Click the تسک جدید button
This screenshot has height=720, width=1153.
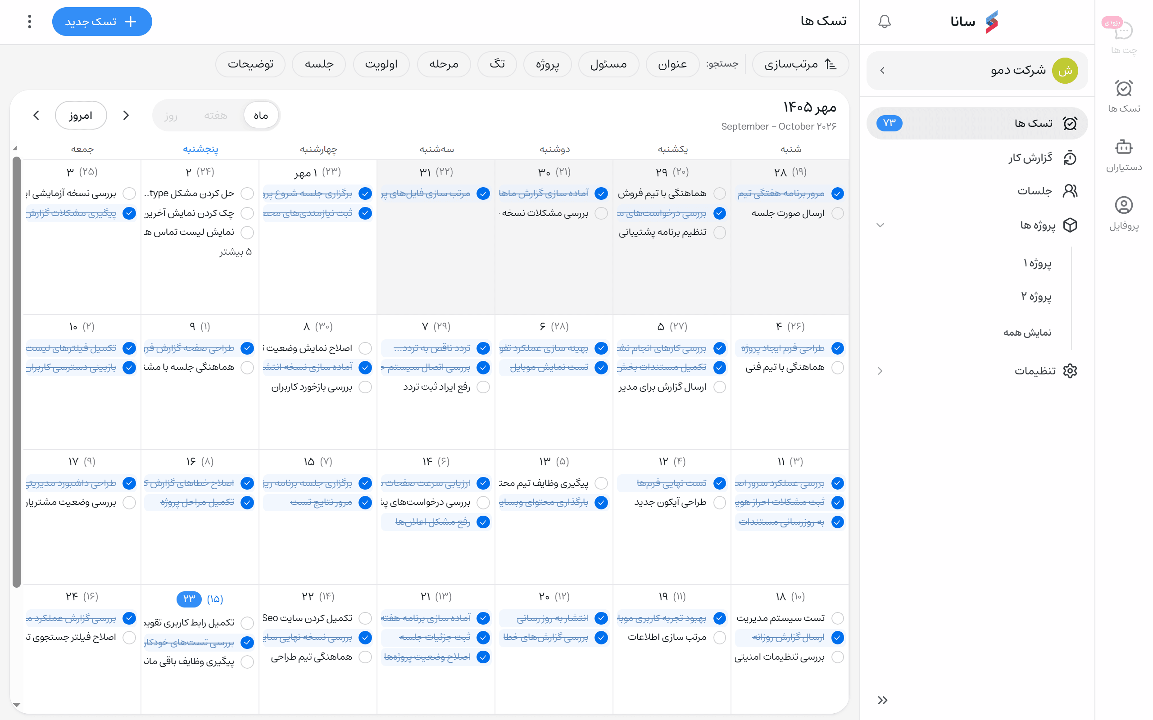[x=102, y=22]
